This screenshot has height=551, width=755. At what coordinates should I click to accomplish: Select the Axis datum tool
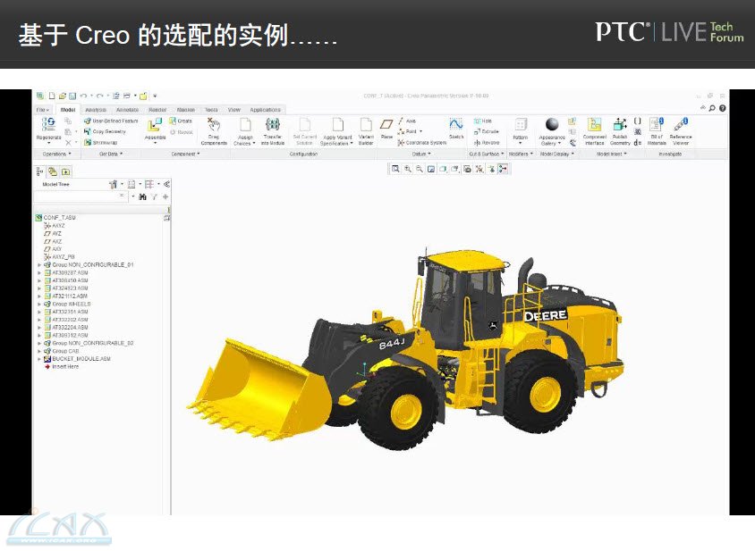(407, 121)
